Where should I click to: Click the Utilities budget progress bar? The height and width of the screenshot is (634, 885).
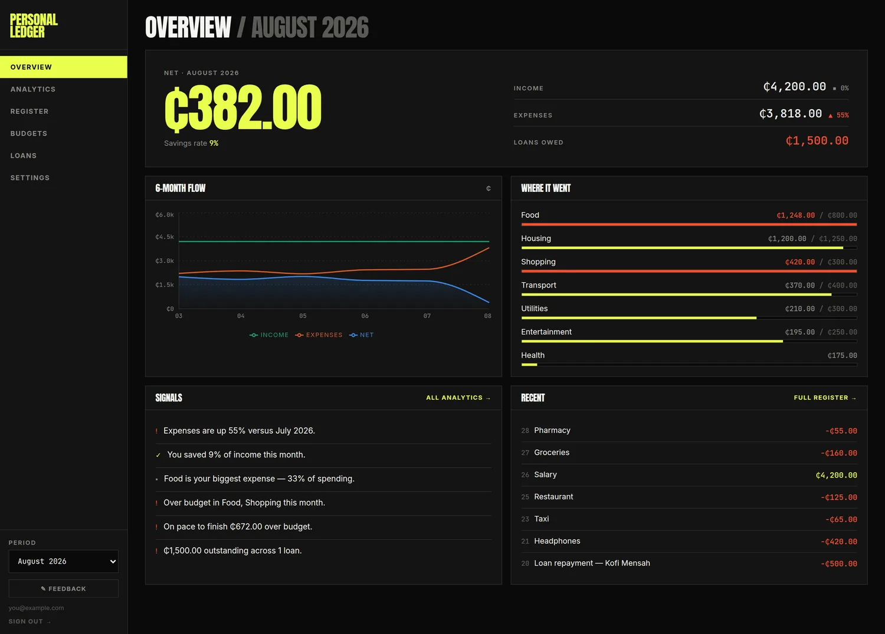point(689,318)
